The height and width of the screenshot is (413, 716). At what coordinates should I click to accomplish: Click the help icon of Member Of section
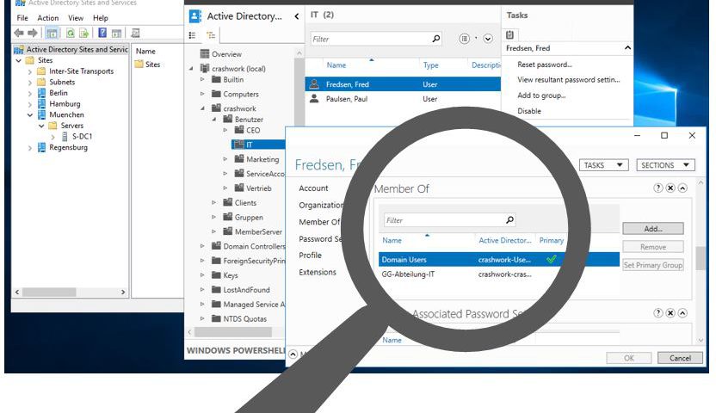coord(658,188)
